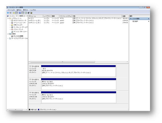Open the ファイル(F) menu
162x123 pixels.
[11, 10]
